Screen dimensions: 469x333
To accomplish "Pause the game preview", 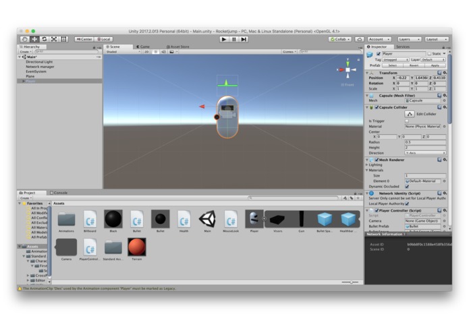I will coord(234,39).
